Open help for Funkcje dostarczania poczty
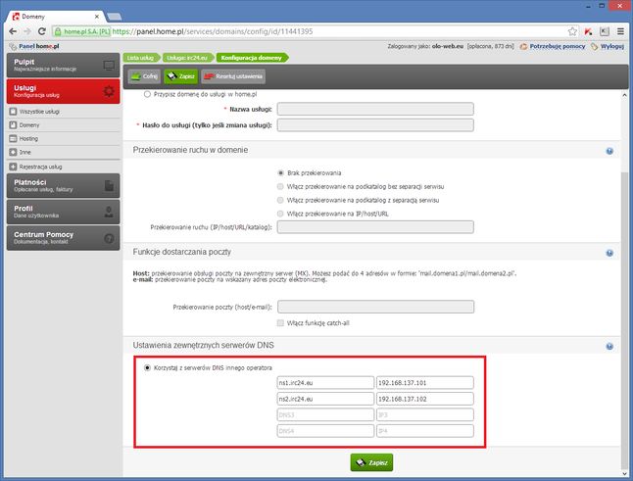This screenshot has width=633, height=481. 609,253
